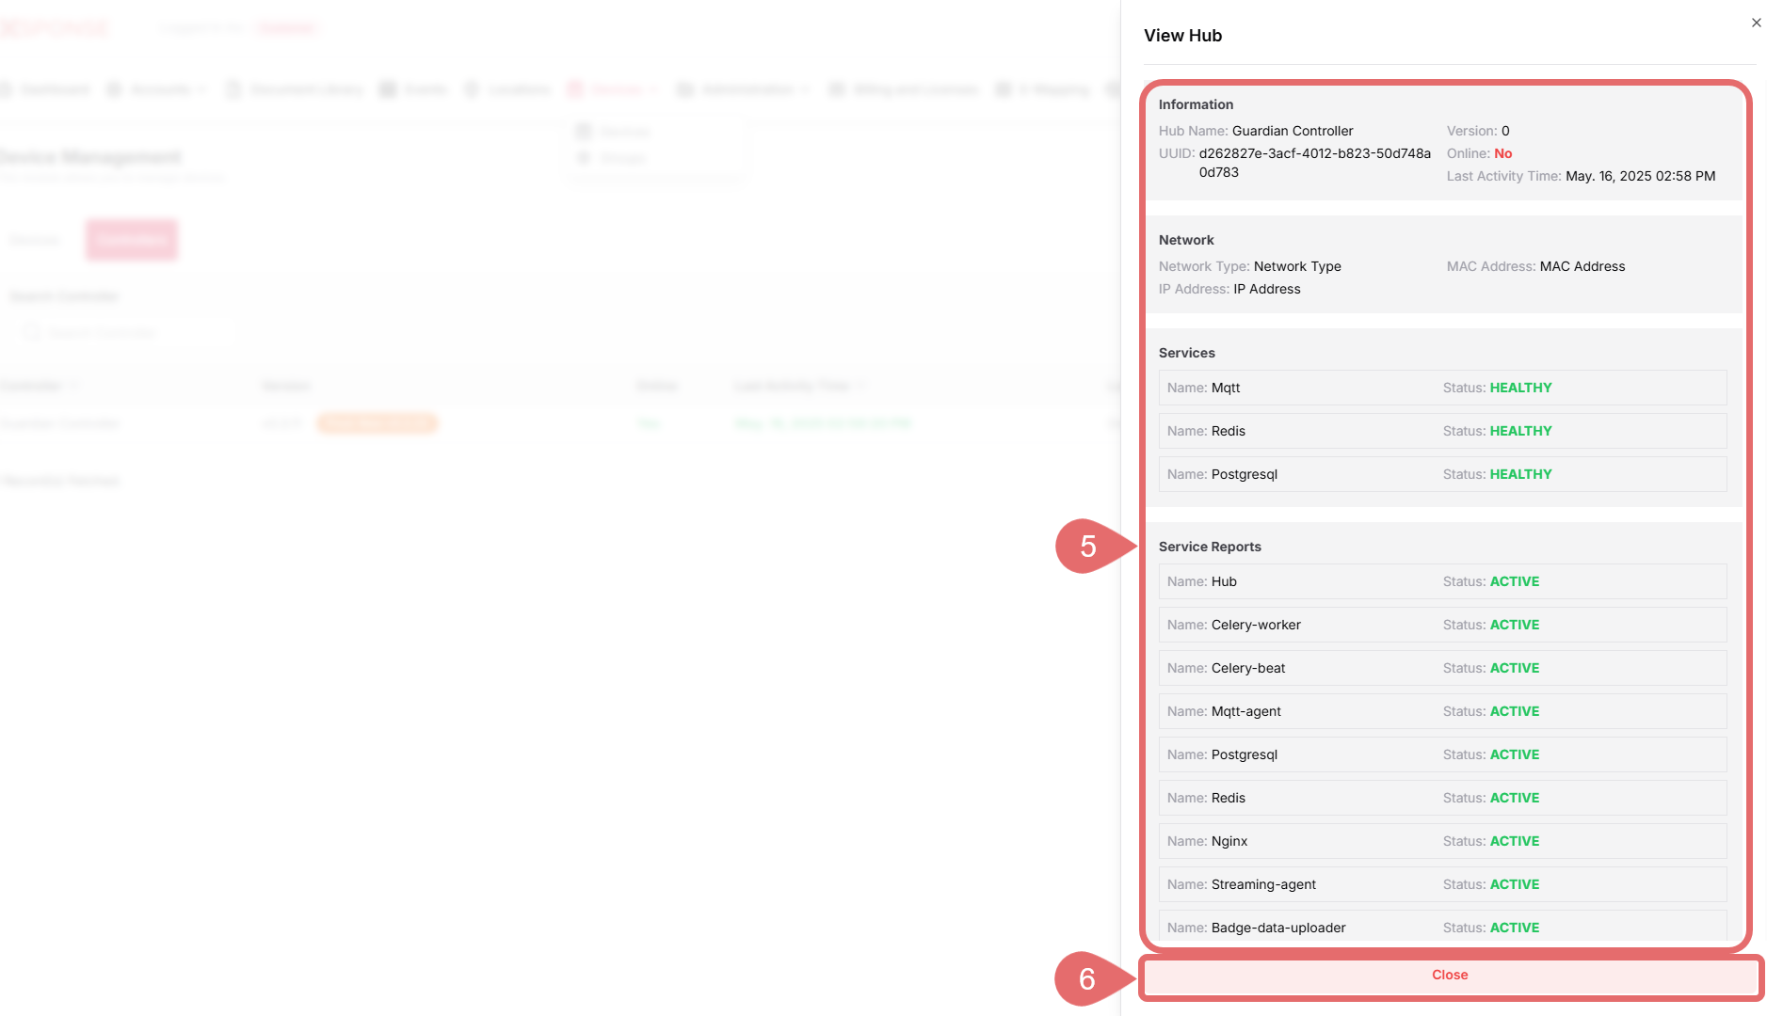This screenshot has width=1767, height=1016.
Task: Click the Search Controller input field
Action: (x=127, y=332)
